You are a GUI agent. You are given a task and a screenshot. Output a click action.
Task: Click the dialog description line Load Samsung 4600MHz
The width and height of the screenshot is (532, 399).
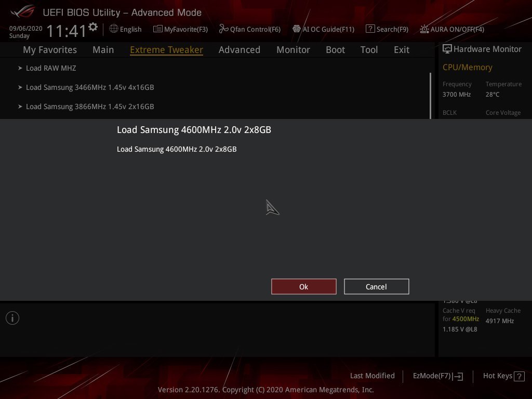click(x=177, y=149)
